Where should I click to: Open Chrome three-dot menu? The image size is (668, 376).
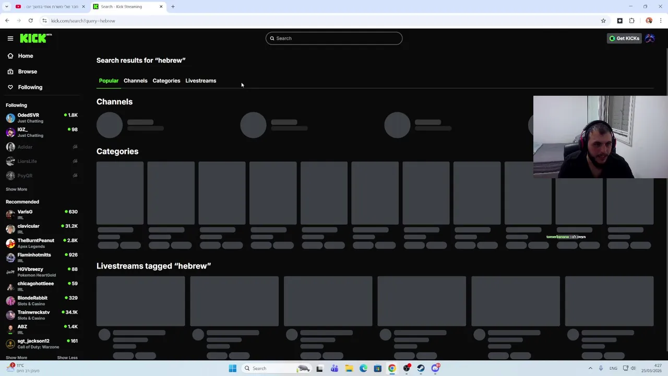click(661, 20)
